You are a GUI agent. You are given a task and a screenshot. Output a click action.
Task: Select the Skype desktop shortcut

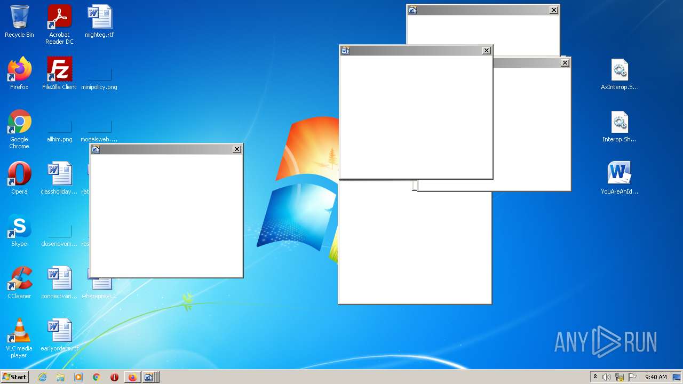tap(19, 230)
